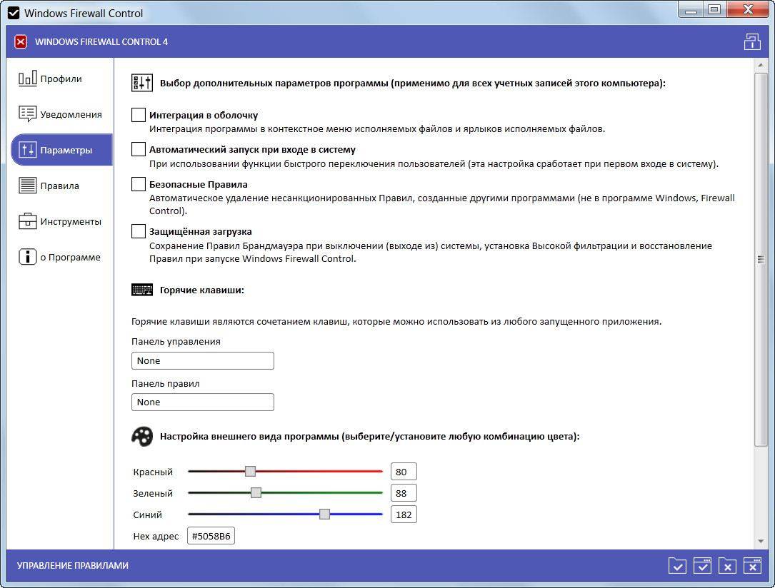Screen dimensions: 775x588
Task: Minimize the Windows Firewall Control window
Action: [691, 10]
